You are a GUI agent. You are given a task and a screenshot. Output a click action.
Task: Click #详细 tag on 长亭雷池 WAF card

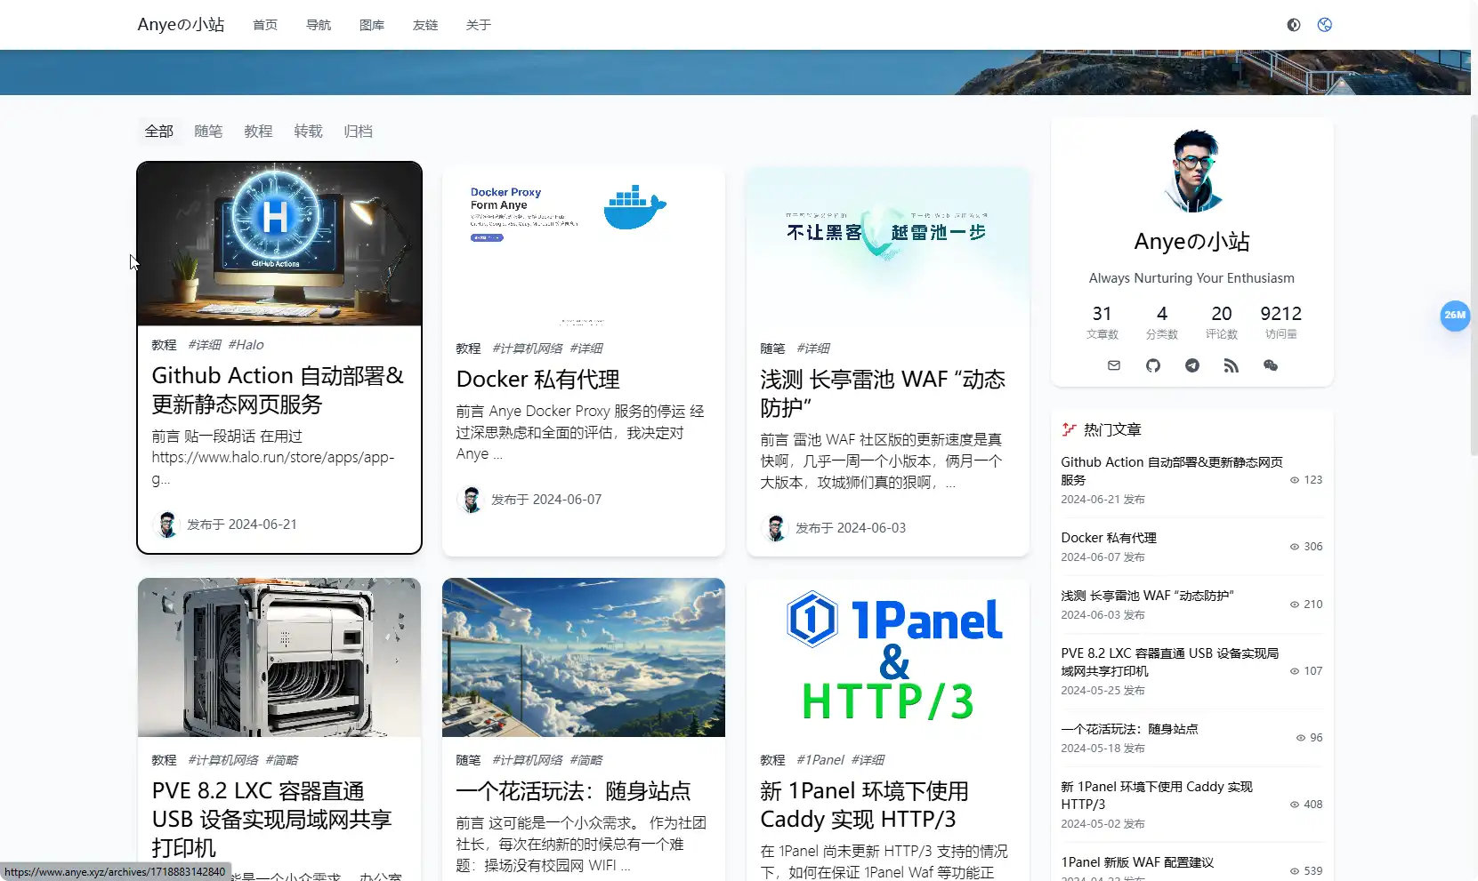click(812, 348)
